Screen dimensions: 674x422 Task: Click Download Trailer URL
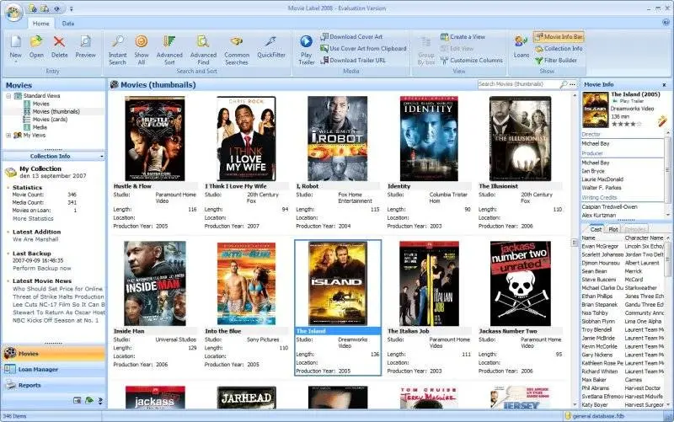click(353, 60)
